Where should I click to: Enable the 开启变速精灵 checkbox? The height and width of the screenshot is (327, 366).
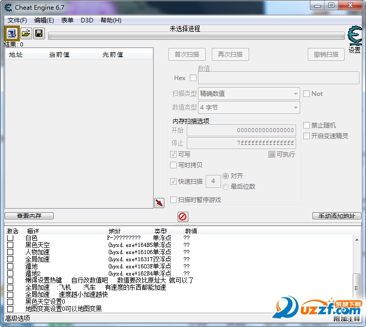306,136
